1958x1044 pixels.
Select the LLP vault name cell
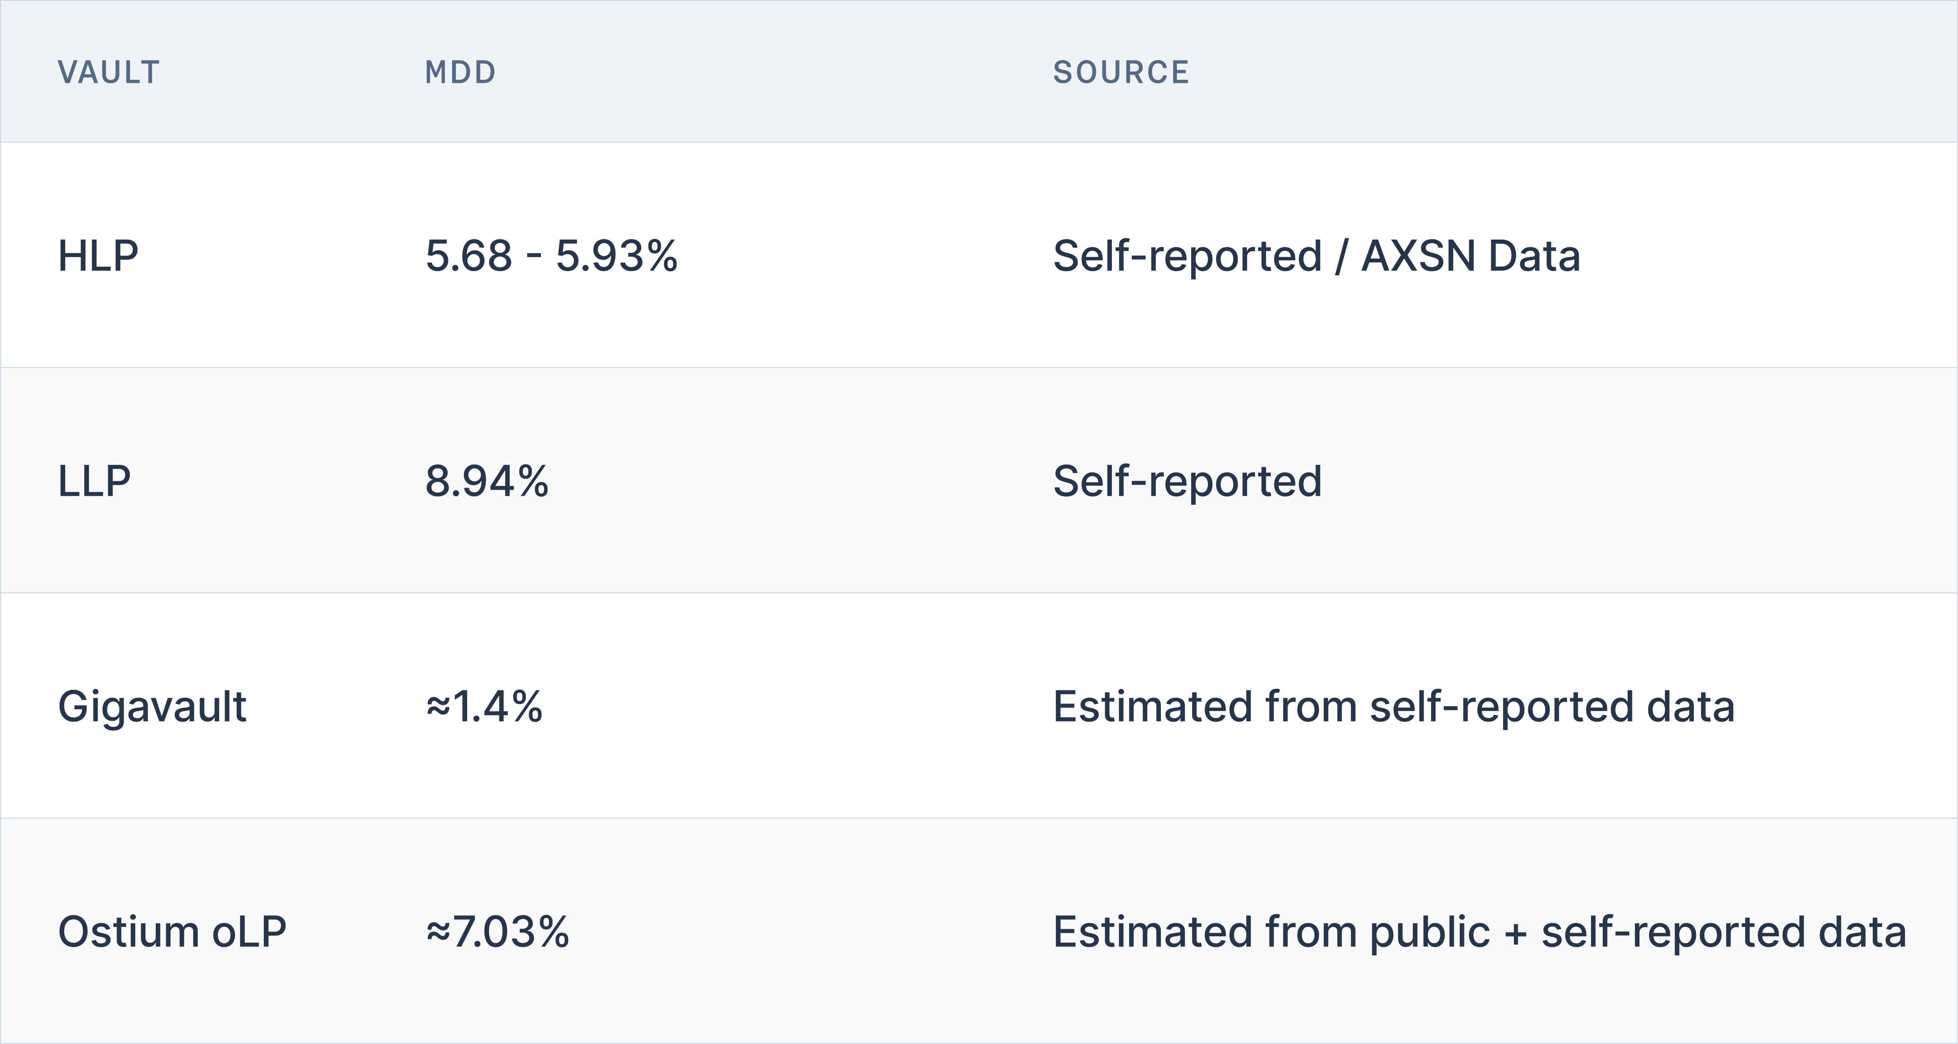tap(94, 481)
